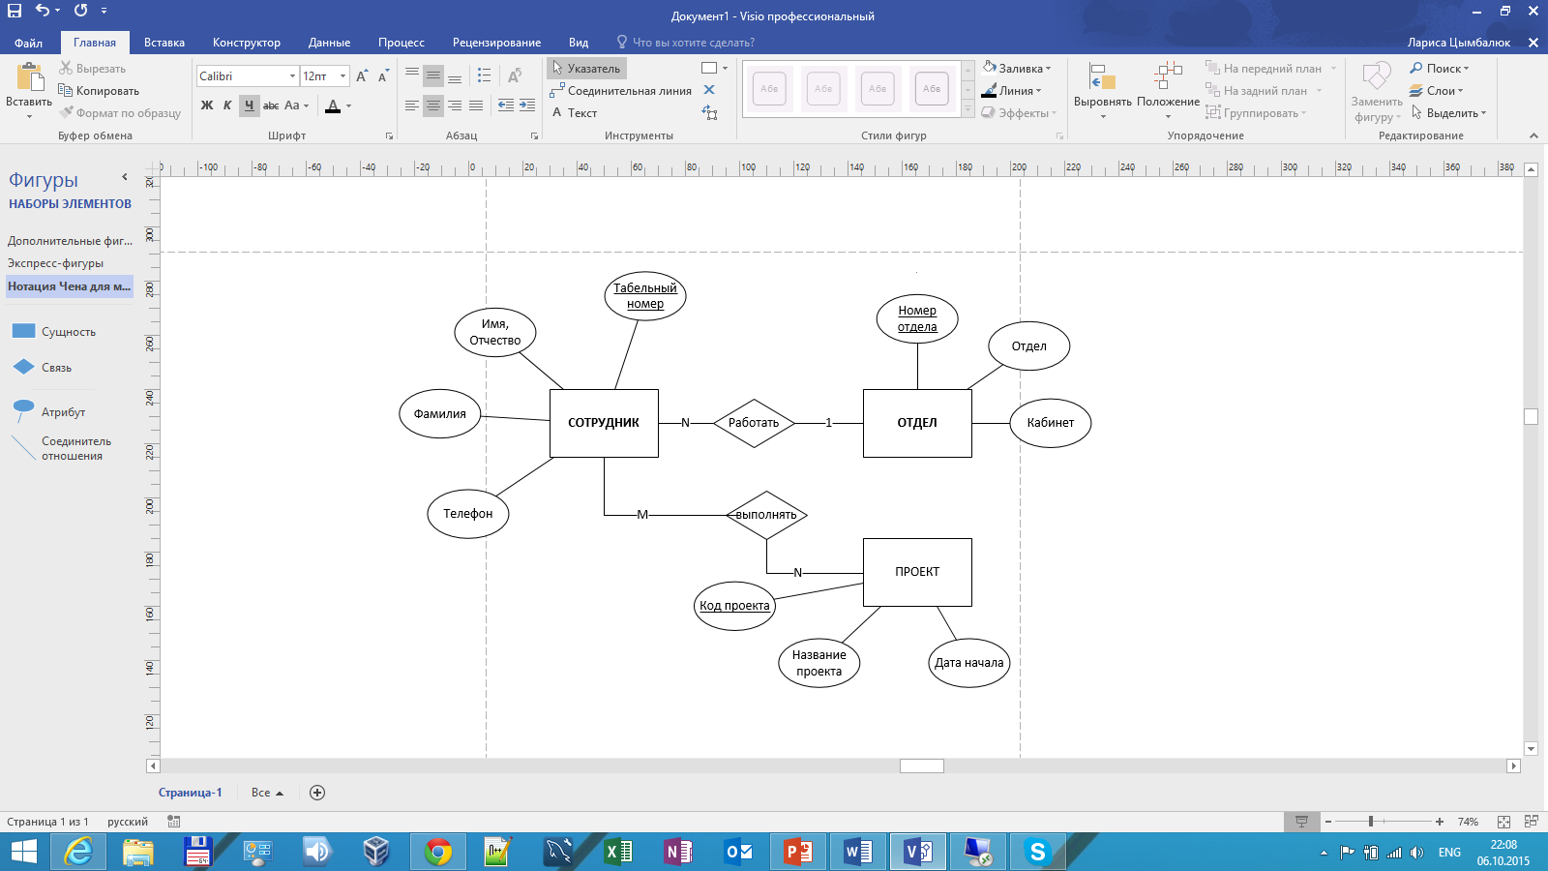The image size is (1548, 871).
Task: Set vertical align middle
Action: 433,75
